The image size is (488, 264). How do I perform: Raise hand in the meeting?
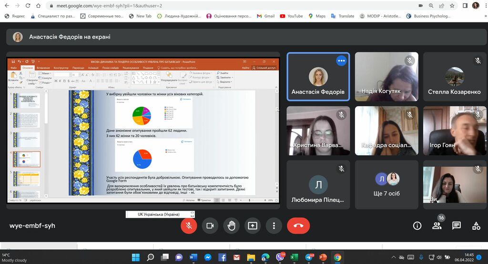(231, 225)
